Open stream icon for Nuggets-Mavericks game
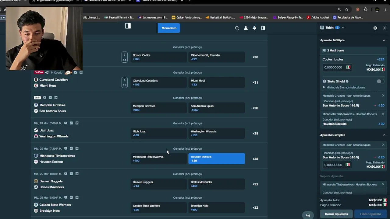The width and height of the screenshot is (390, 219). pyautogui.click(x=66, y=174)
